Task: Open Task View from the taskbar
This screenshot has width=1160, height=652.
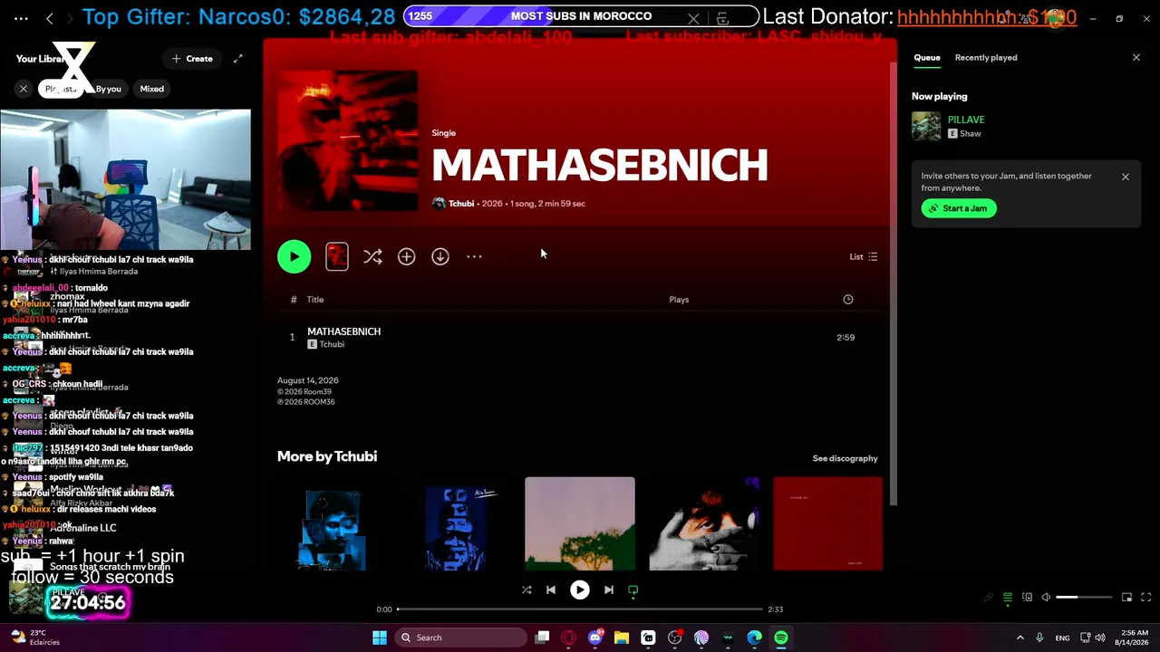Action: pos(542,638)
